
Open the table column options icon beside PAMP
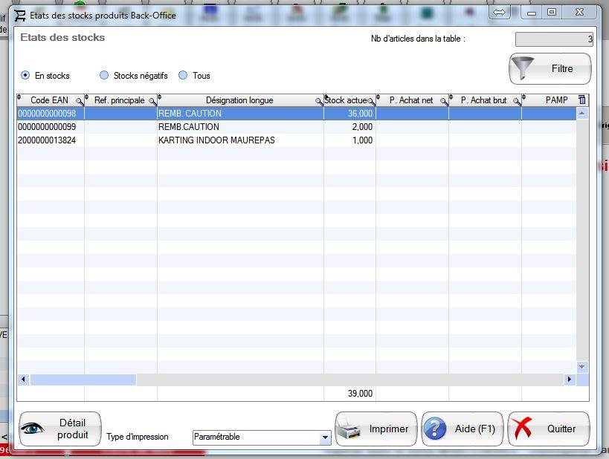click(x=581, y=100)
